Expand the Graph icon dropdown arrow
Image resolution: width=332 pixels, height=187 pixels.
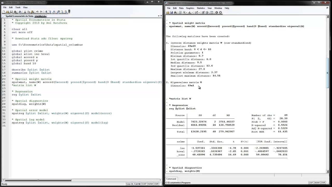tap(192, 12)
